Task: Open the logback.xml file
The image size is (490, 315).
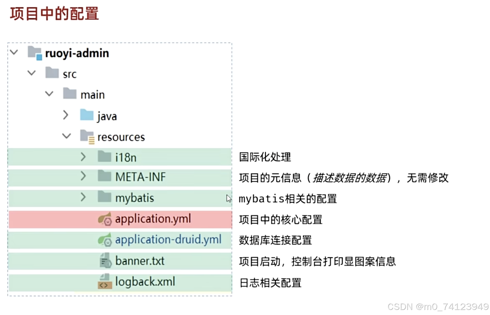Action: (145, 282)
